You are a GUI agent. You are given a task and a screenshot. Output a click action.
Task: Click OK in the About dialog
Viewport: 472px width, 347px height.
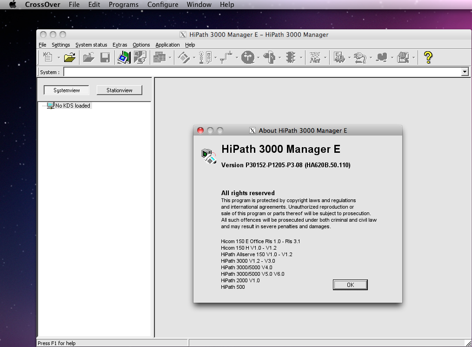click(350, 285)
